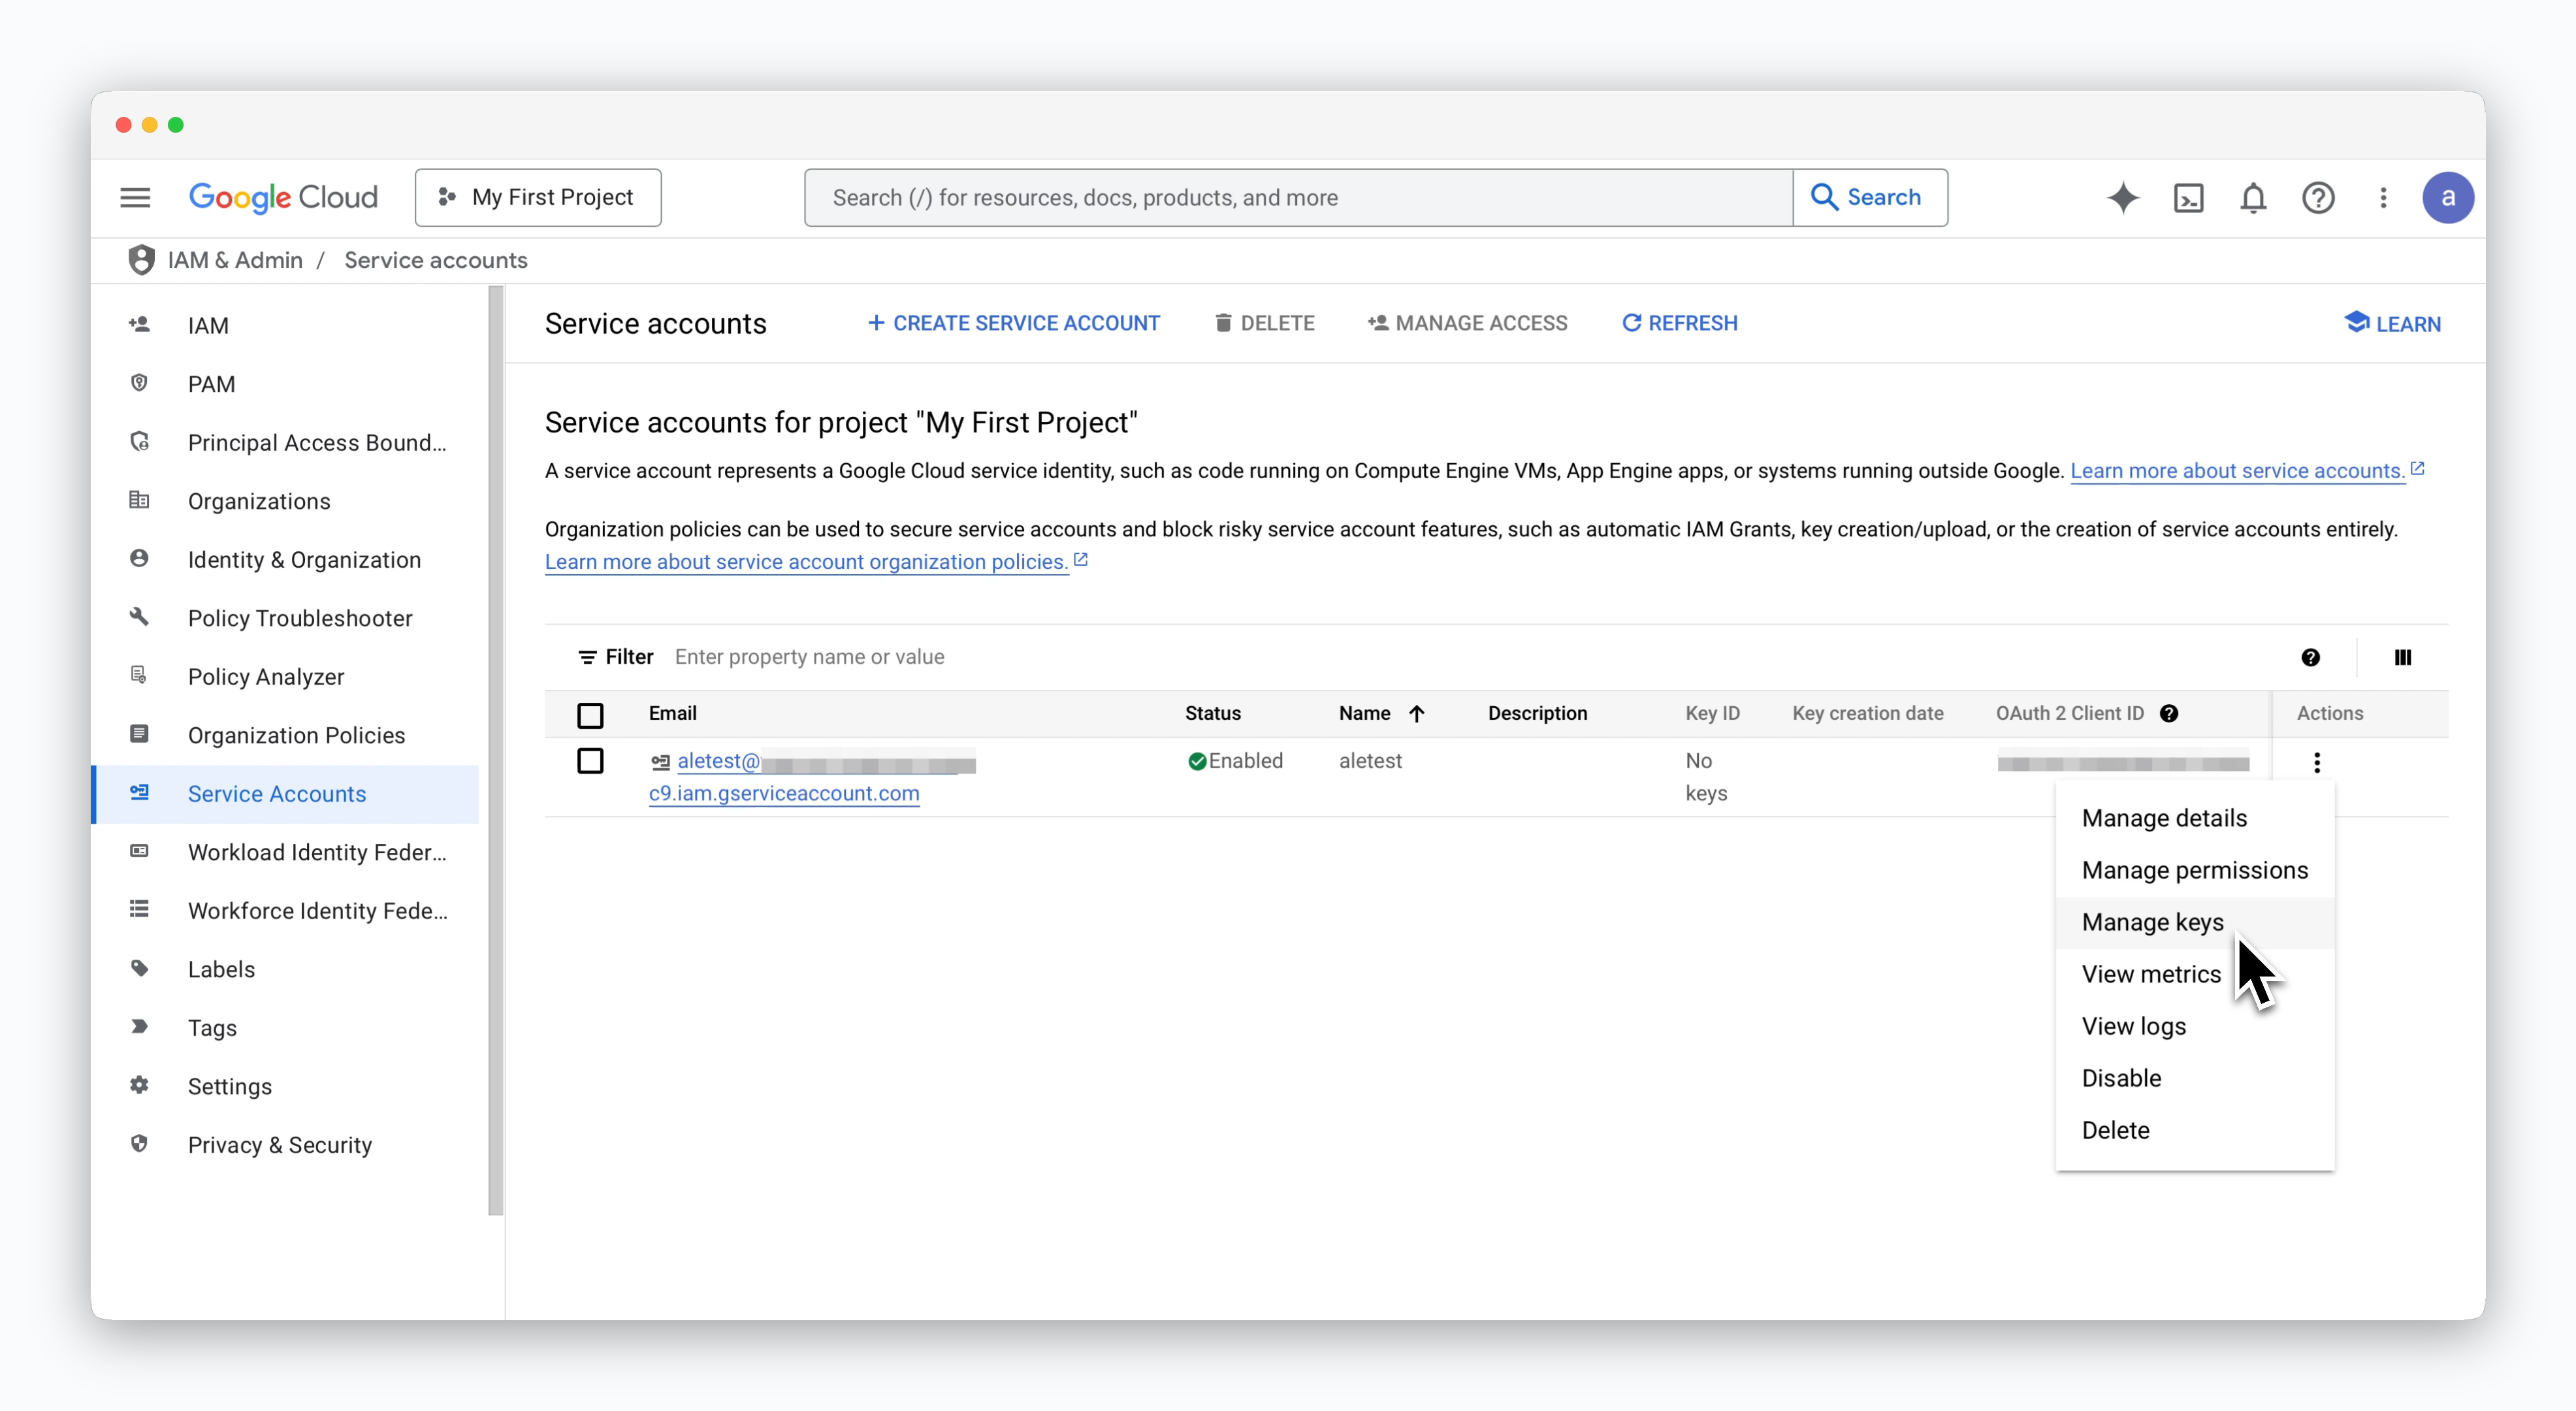This screenshot has height=1411, width=2576.
Task: Click the Description column header
Action: click(1537, 713)
